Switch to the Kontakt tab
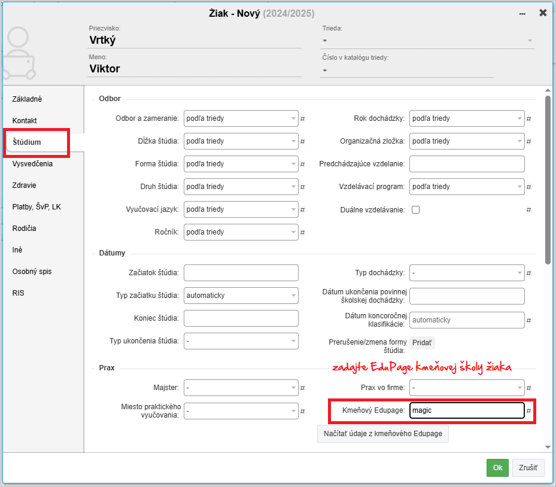556x487 pixels. click(25, 121)
